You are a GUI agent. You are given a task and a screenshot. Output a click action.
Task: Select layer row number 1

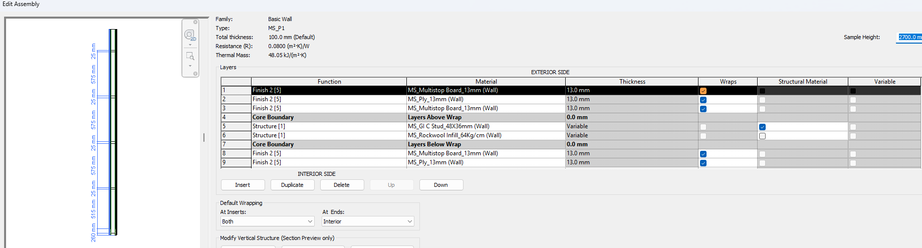[x=236, y=91]
